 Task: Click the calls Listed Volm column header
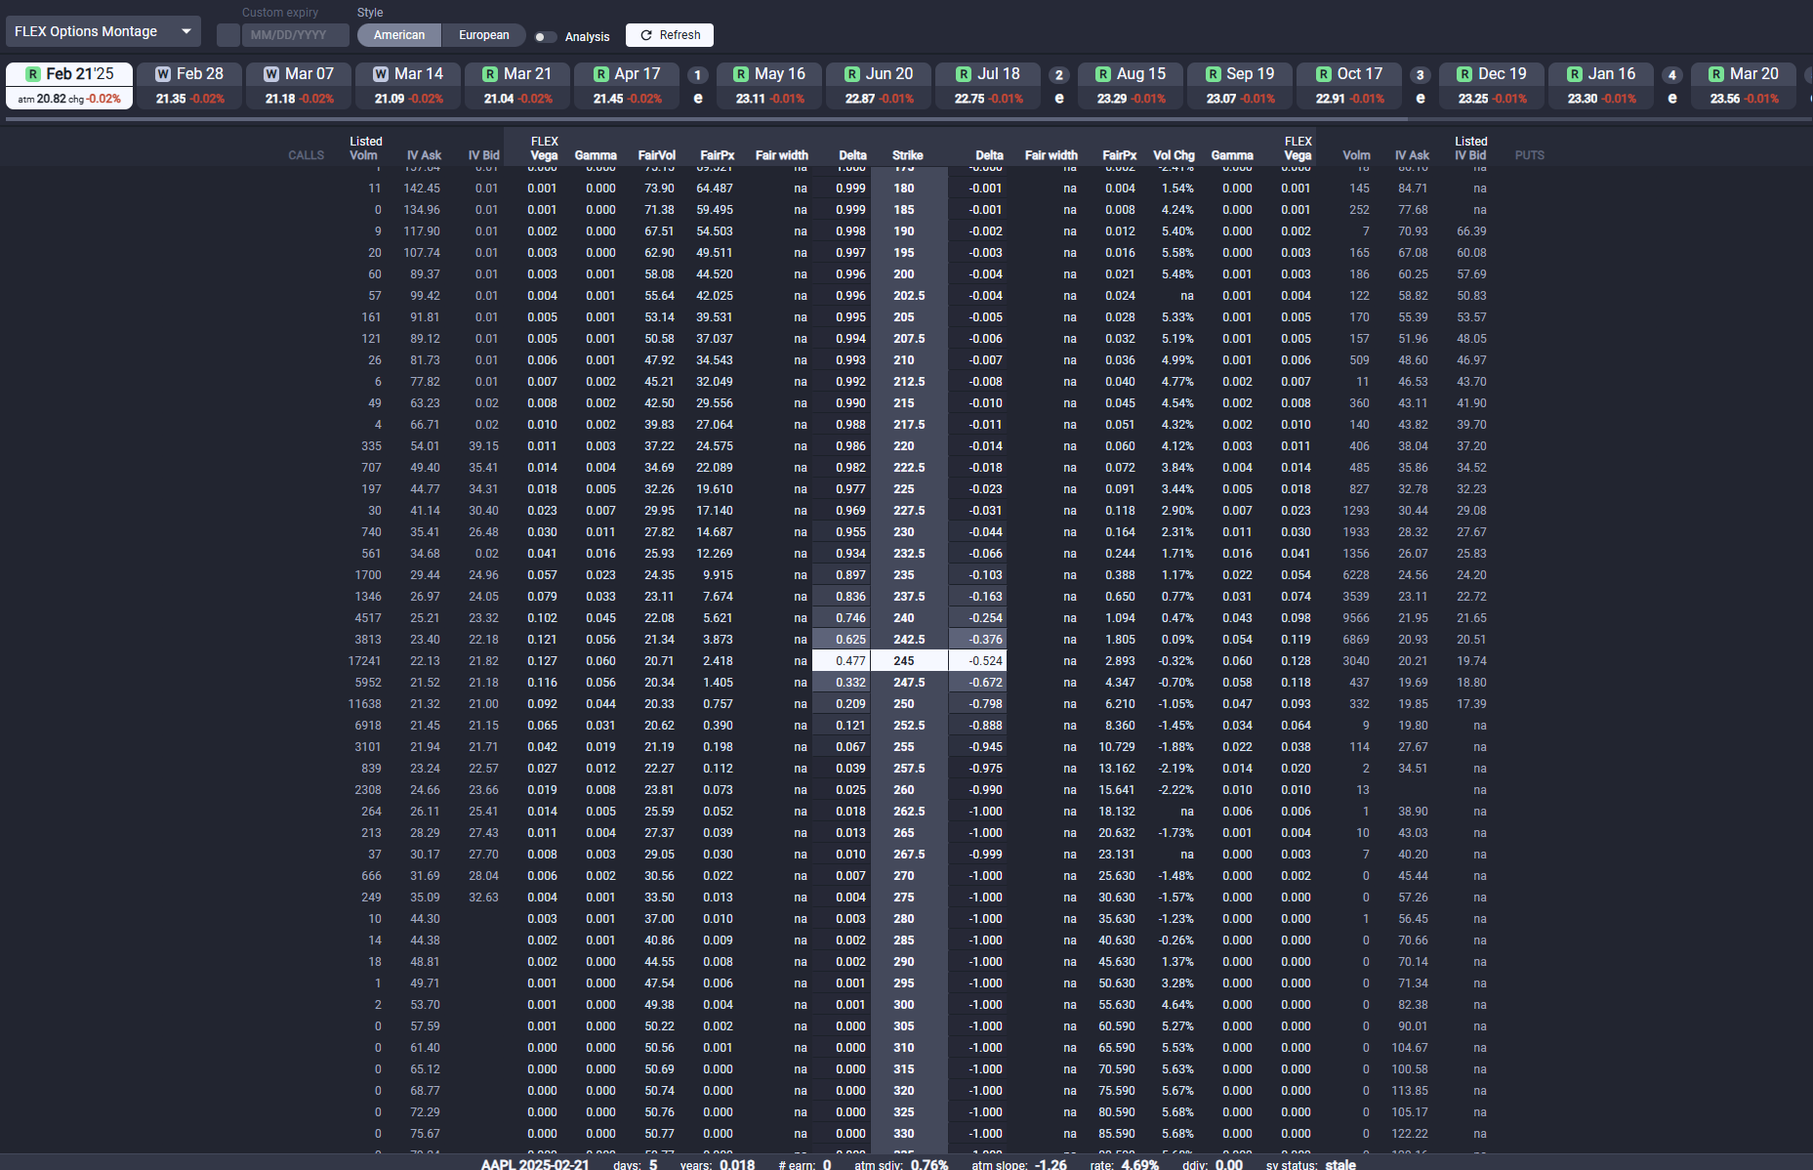tap(365, 148)
